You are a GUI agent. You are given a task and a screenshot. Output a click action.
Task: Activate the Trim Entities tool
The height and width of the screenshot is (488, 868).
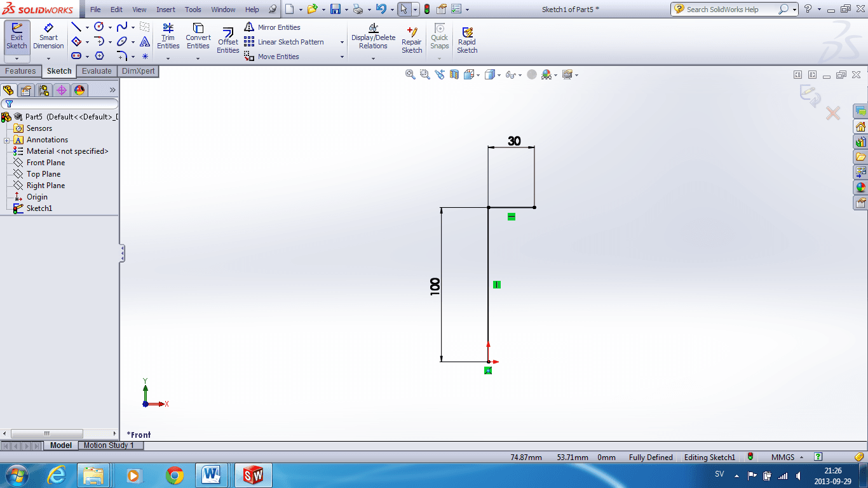coord(168,36)
